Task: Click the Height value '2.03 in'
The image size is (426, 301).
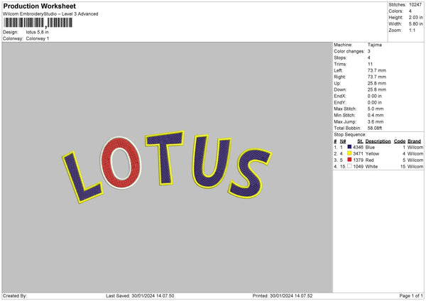Action: (415, 17)
